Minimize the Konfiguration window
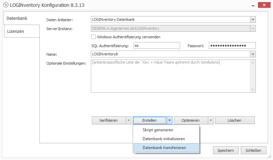Viewport: 273px width, 160px height. click(253, 5)
